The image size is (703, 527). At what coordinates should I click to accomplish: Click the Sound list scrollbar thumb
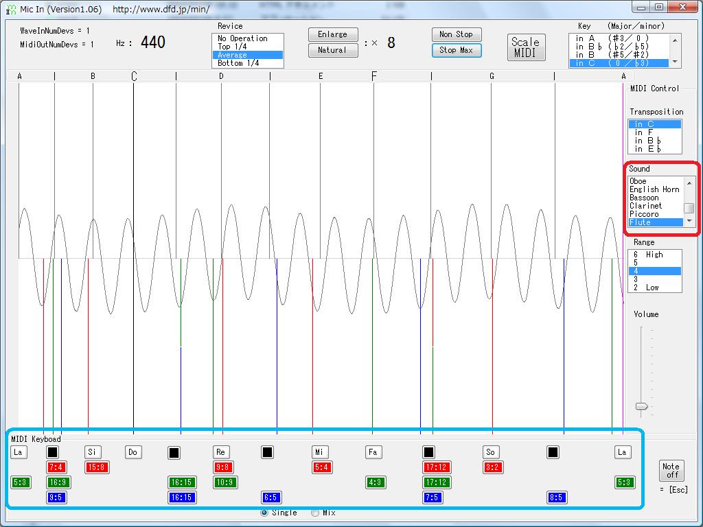(689, 209)
